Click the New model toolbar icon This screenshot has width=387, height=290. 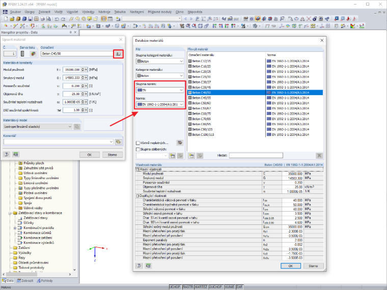[x=6, y=19]
